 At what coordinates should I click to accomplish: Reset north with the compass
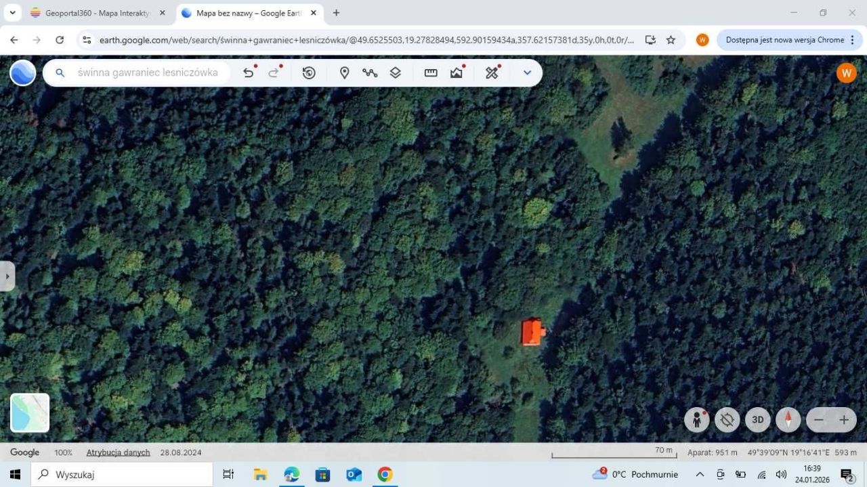click(788, 420)
